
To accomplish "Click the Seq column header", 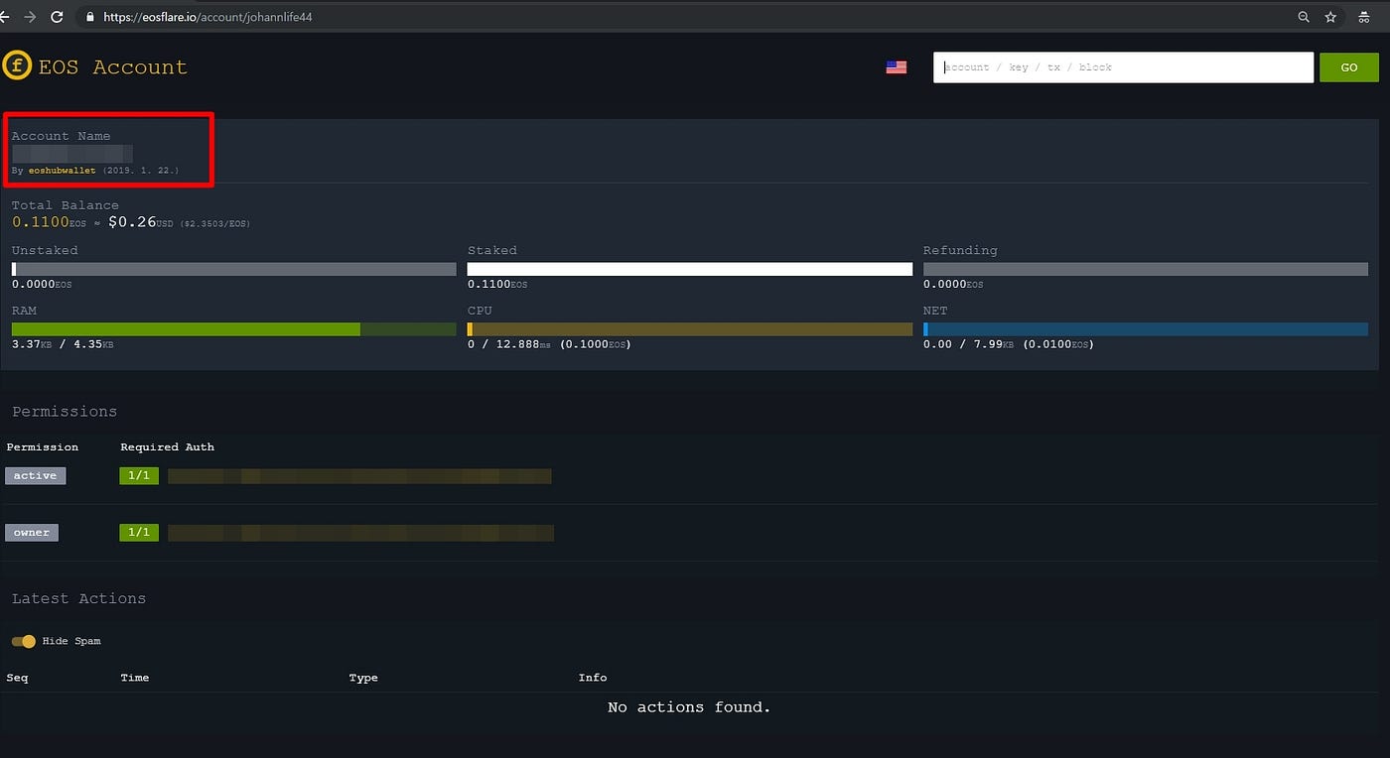I will [18, 678].
